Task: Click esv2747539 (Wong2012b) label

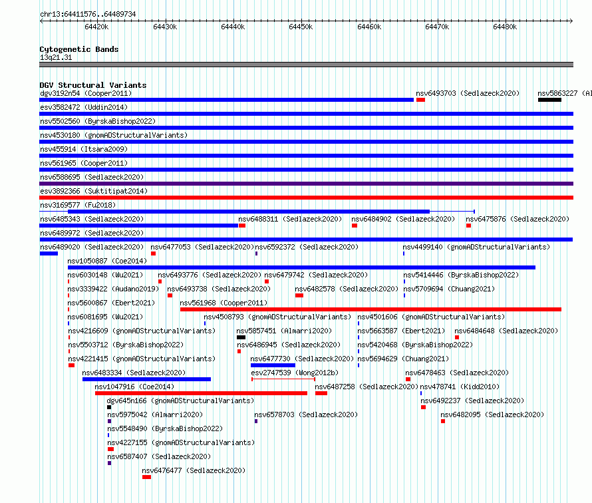Action: 295,373
